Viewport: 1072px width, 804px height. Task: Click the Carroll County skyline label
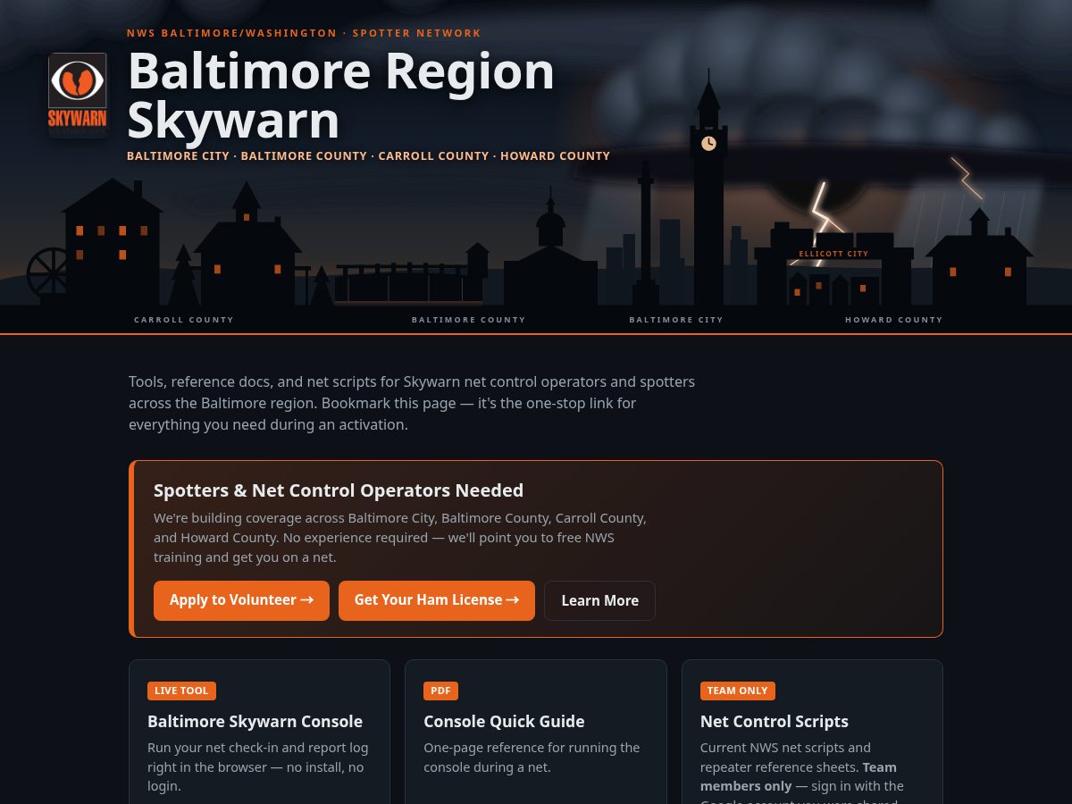point(184,320)
